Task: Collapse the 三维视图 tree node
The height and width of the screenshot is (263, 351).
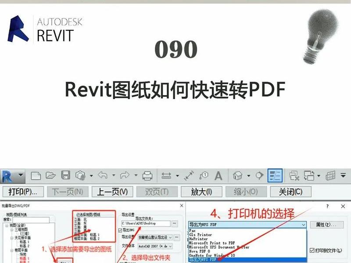Action: pyautogui.click(x=12, y=229)
